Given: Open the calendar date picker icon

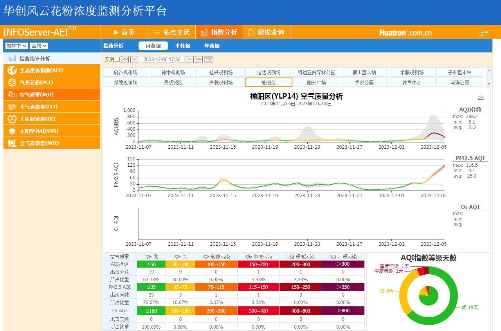Looking at the screenshot, I should [x=209, y=59].
